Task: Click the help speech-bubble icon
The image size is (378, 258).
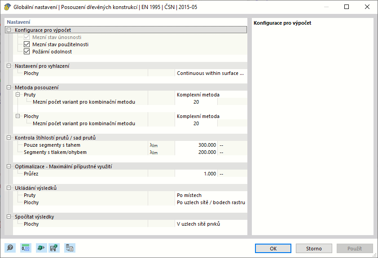Action: (10, 247)
